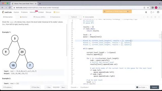162x91 pixels.
Task: Bookmark this page with star icon
Action: click(148, 8)
